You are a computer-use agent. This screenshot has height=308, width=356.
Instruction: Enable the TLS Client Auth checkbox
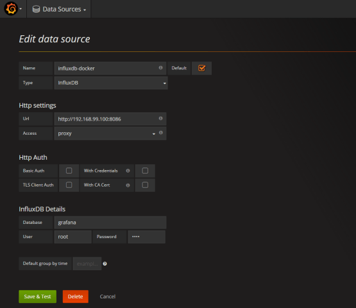click(x=69, y=185)
